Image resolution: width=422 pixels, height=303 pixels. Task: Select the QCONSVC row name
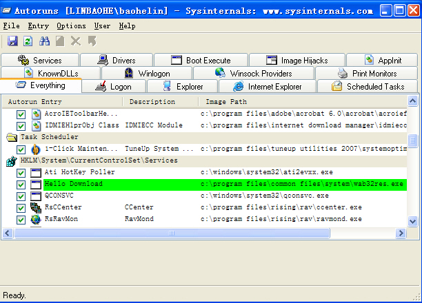click(59, 196)
